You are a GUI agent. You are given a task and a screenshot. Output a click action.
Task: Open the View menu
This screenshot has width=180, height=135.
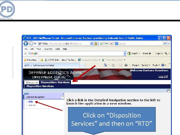[39, 49]
